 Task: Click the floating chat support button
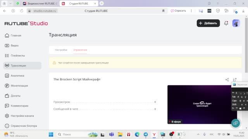(x=236, y=123)
